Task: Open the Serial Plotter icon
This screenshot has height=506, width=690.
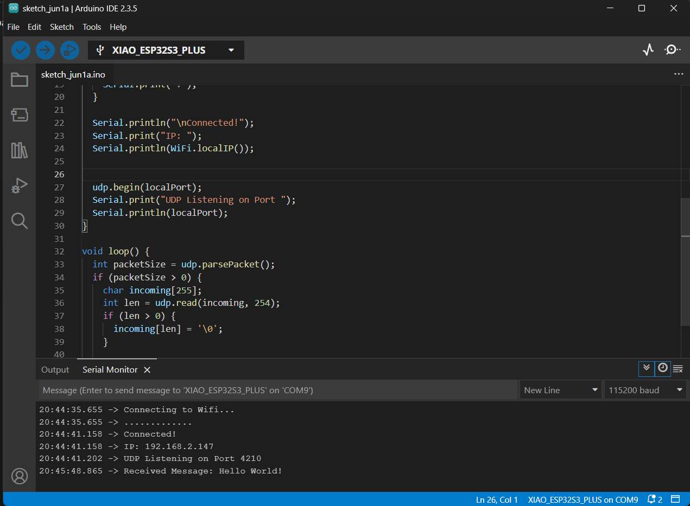Action: (x=648, y=50)
